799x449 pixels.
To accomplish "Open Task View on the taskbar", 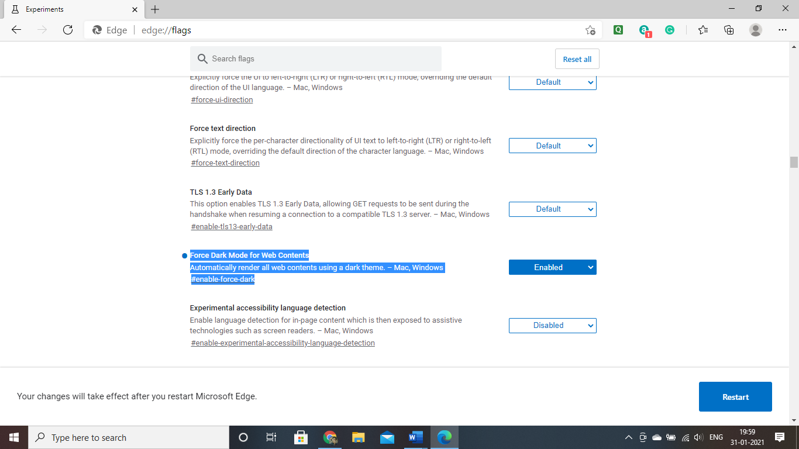I will 271,437.
